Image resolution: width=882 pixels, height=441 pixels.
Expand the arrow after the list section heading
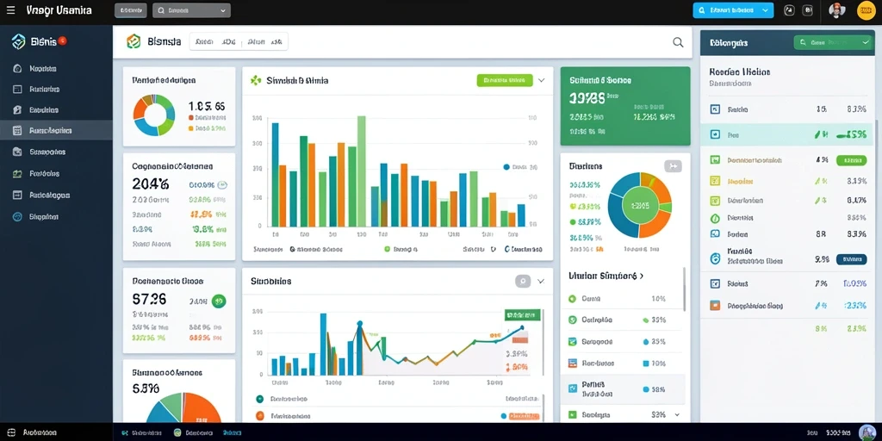pyautogui.click(x=642, y=276)
